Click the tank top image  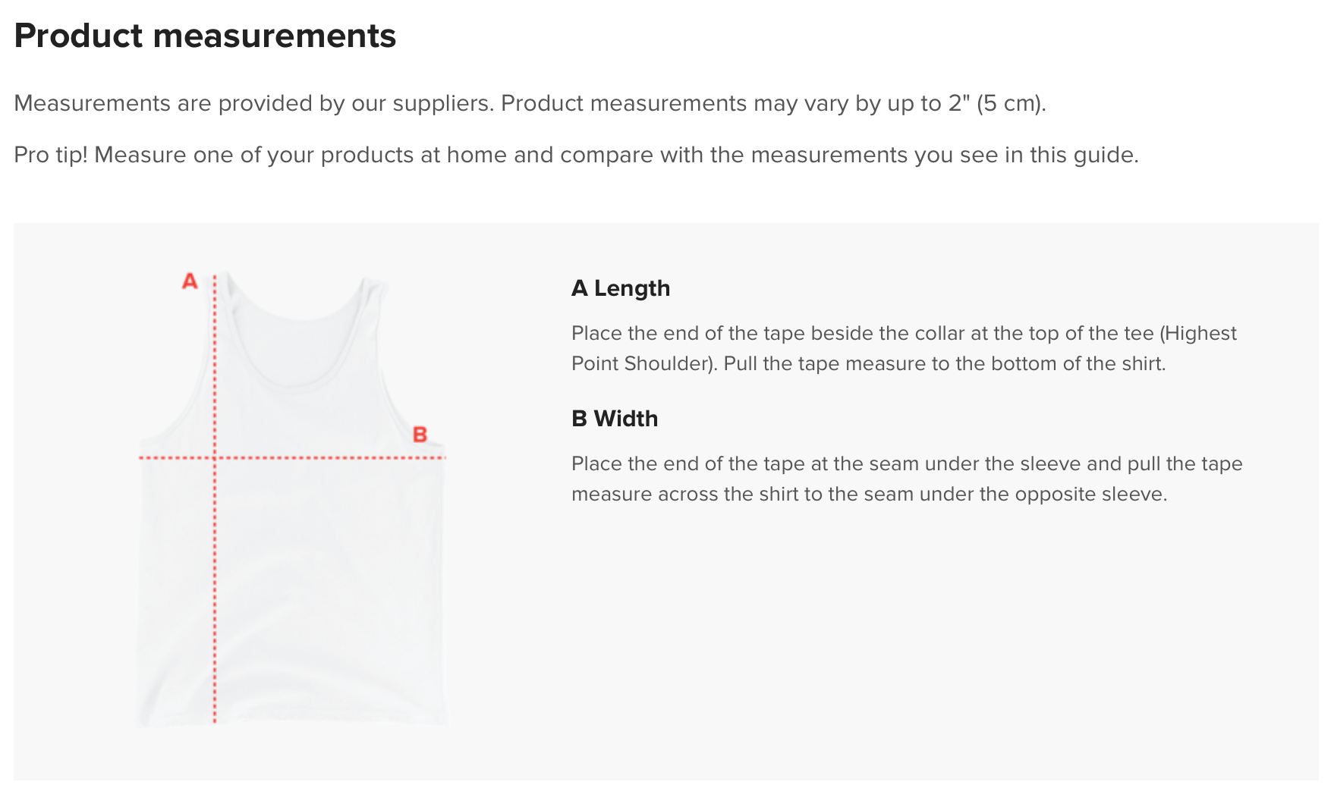pos(292,499)
